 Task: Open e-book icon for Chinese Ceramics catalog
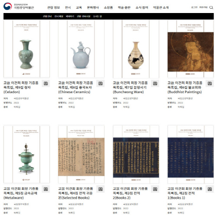coord(100,83)
